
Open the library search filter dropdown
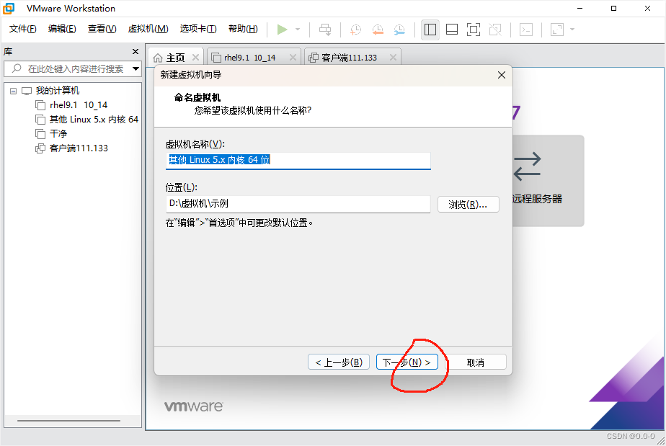pyautogui.click(x=136, y=68)
